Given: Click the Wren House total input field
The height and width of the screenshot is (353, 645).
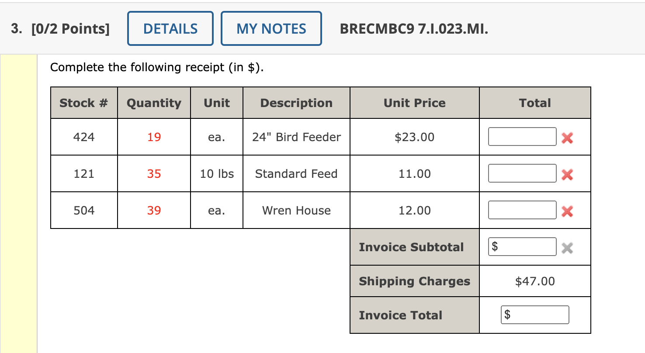Looking at the screenshot, I should click(522, 210).
